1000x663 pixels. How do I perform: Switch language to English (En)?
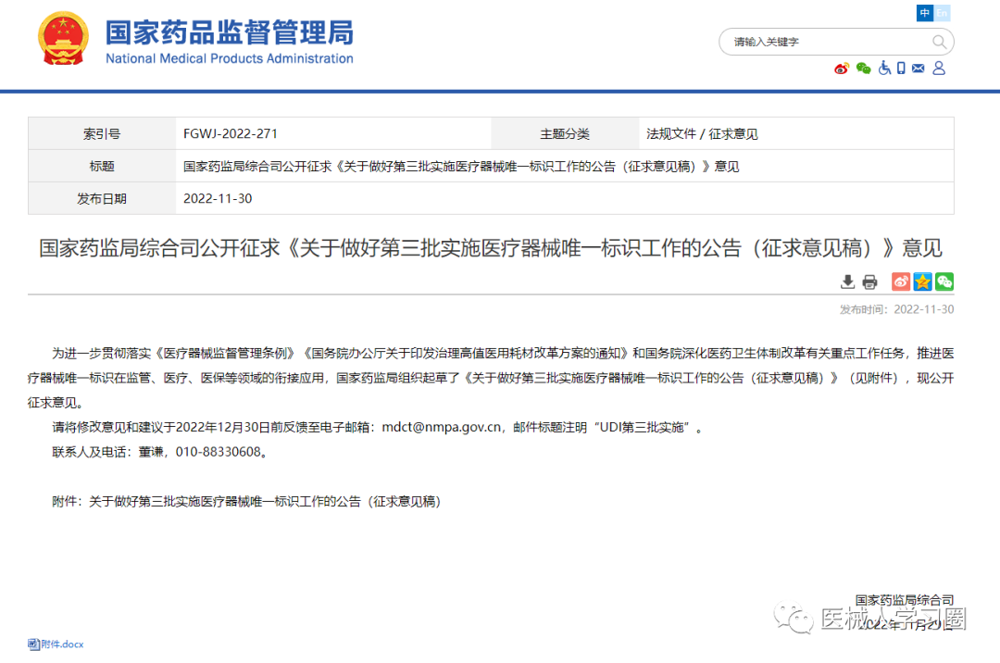[x=943, y=13]
